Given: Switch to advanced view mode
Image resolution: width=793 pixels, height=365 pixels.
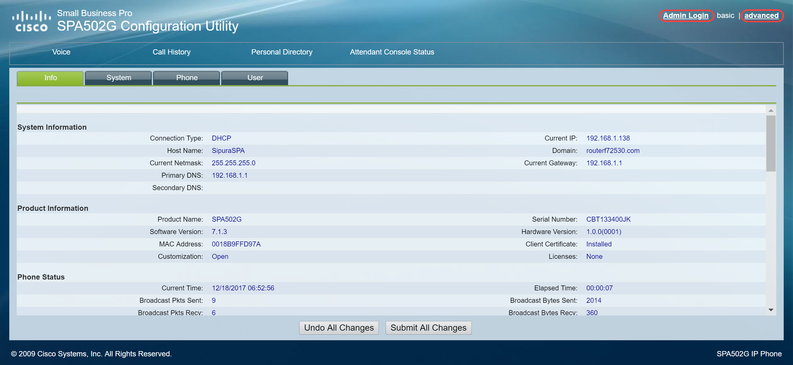Looking at the screenshot, I should [x=761, y=15].
